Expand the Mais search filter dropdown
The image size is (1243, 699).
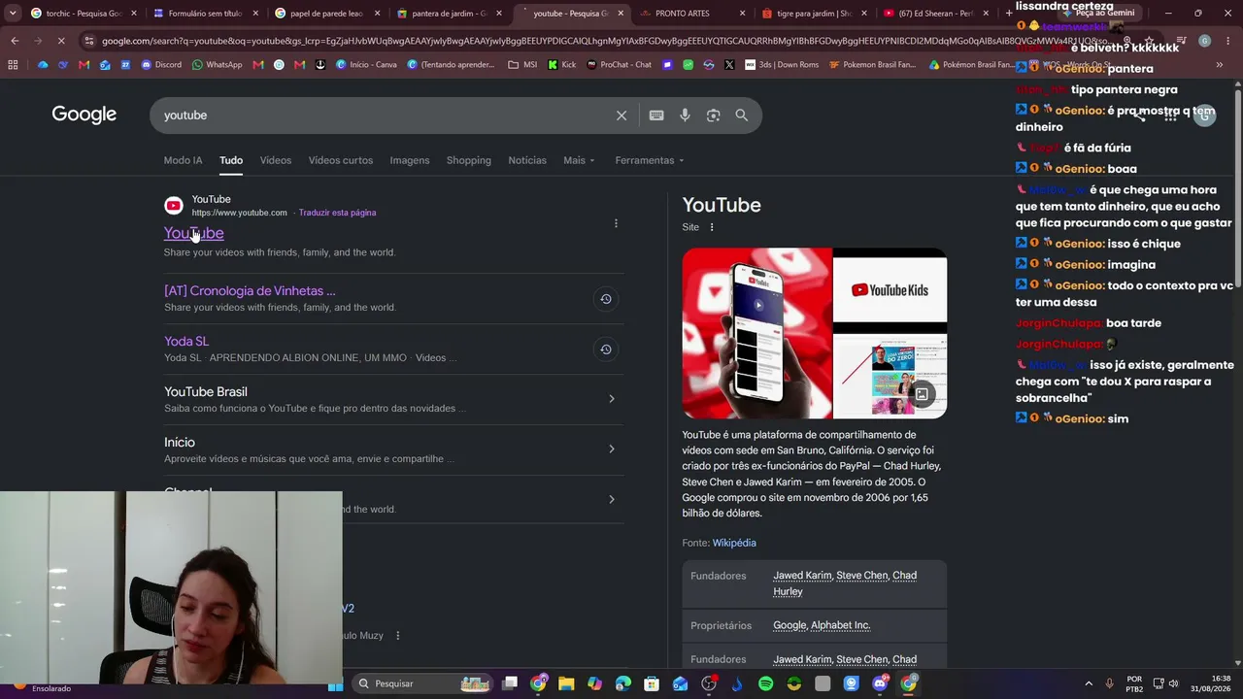(579, 160)
